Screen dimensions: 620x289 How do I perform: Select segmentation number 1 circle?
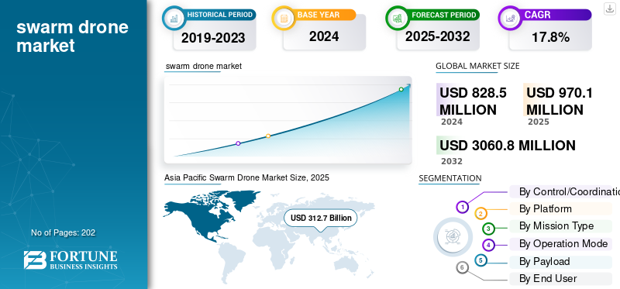462,207
